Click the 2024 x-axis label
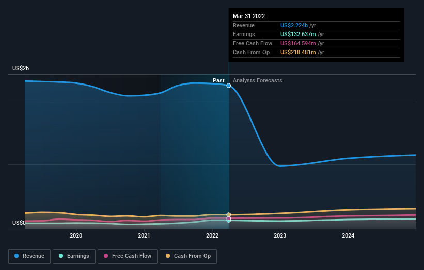The width and height of the screenshot is (424, 270). click(x=348, y=236)
